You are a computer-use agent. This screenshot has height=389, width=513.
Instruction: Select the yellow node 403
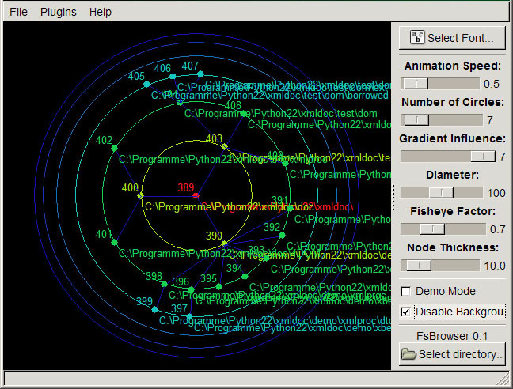225,146
